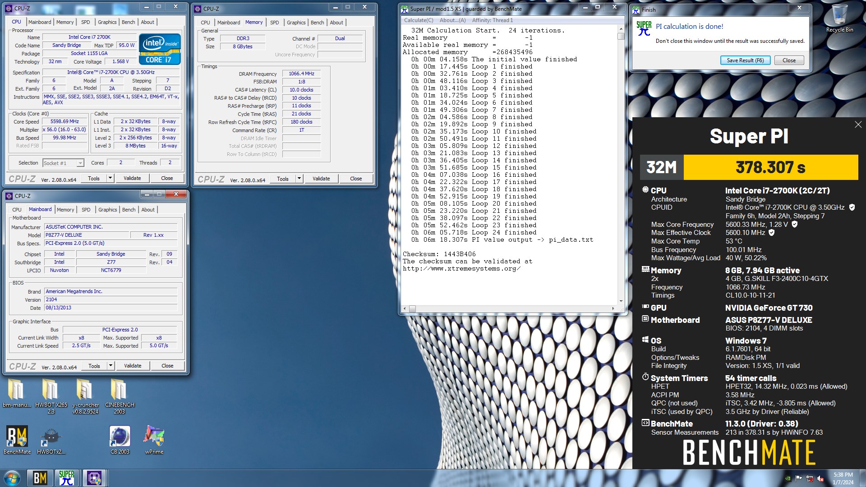The image size is (866, 487).
Task: Open the Action Center flag tray icon
Action: click(x=799, y=478)
